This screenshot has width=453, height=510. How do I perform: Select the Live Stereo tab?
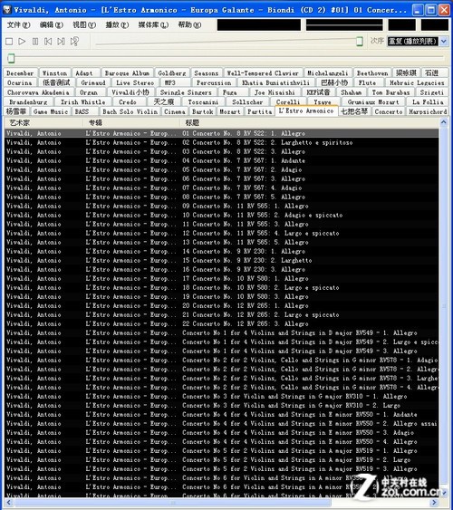pos(135,83)
